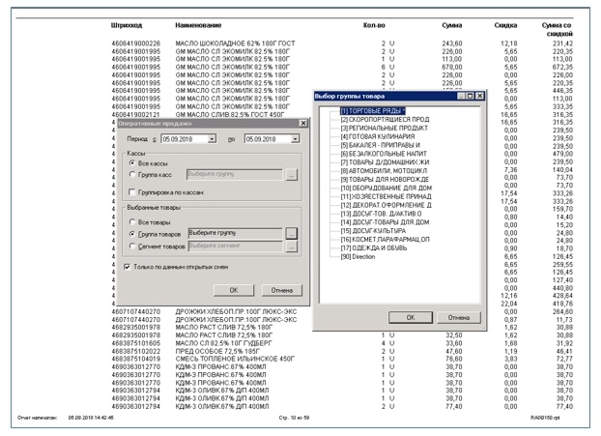Click barcode 4683875104019 in report

(135, 359)
